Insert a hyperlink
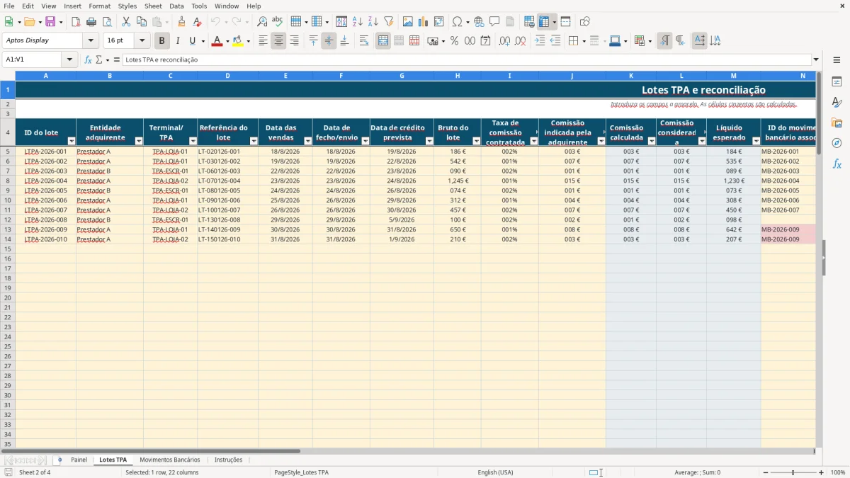Viewport: 850px width, 478px height. click(x=479, y=22)
